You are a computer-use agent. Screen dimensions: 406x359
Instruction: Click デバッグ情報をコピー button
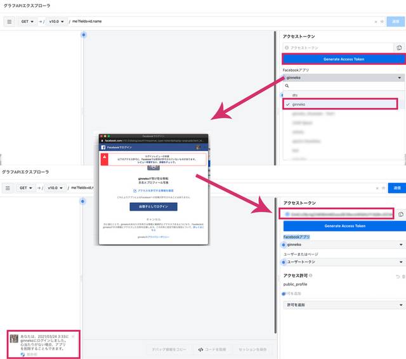click(x=169, y=349)
